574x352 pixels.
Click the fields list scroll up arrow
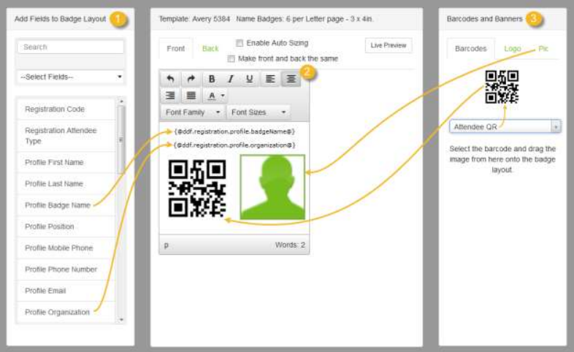pyautogui.click(x=121, y=101)
